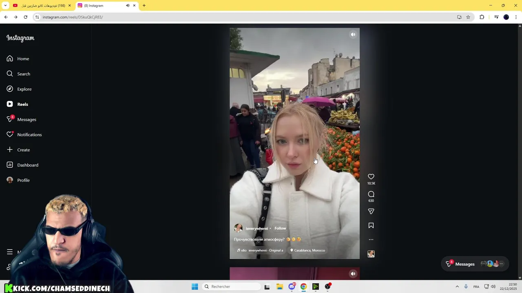
Task: Click the address bar URL
Action: [73, 17]
